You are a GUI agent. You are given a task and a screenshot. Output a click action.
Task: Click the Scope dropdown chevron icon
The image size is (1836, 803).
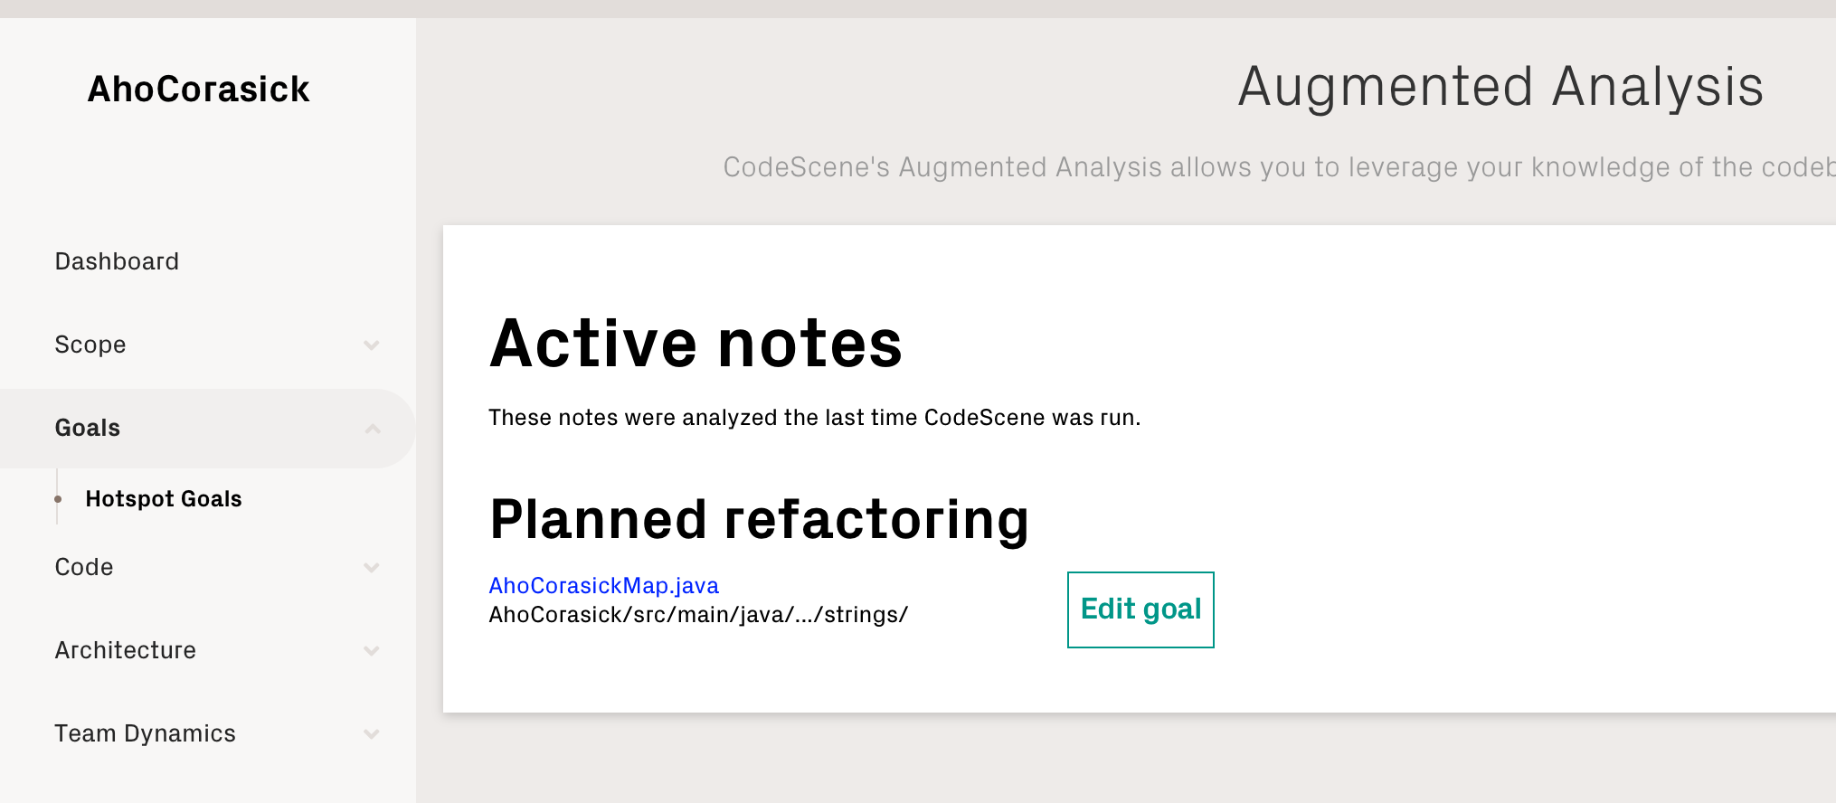pos(372,345)
